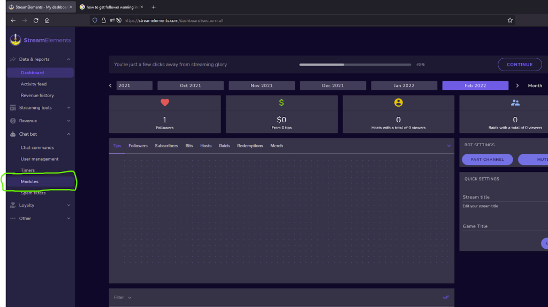
Task: Go to previous months with left arrow
Action: click(110, 85)
